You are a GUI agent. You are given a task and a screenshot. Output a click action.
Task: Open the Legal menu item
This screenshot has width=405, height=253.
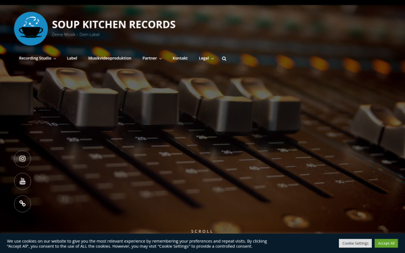[x=204, y=58]
